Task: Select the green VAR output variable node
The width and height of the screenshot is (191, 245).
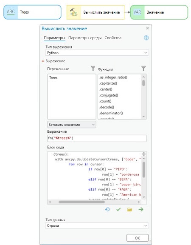Action: pyautogui.click(x=159, y=12)
